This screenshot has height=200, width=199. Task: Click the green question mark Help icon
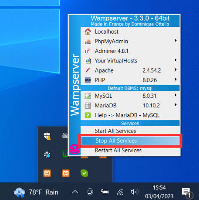88,115
